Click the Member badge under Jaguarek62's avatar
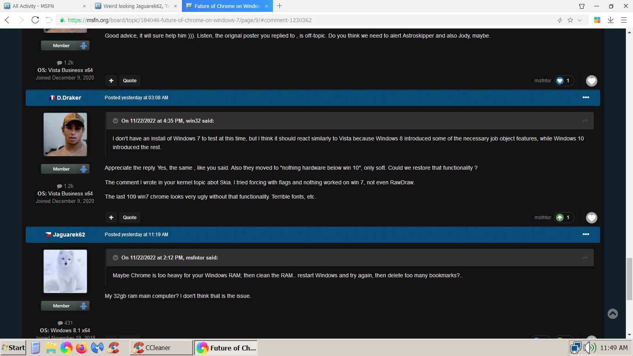This screenshot has height=356, width=633. point(65,306)
